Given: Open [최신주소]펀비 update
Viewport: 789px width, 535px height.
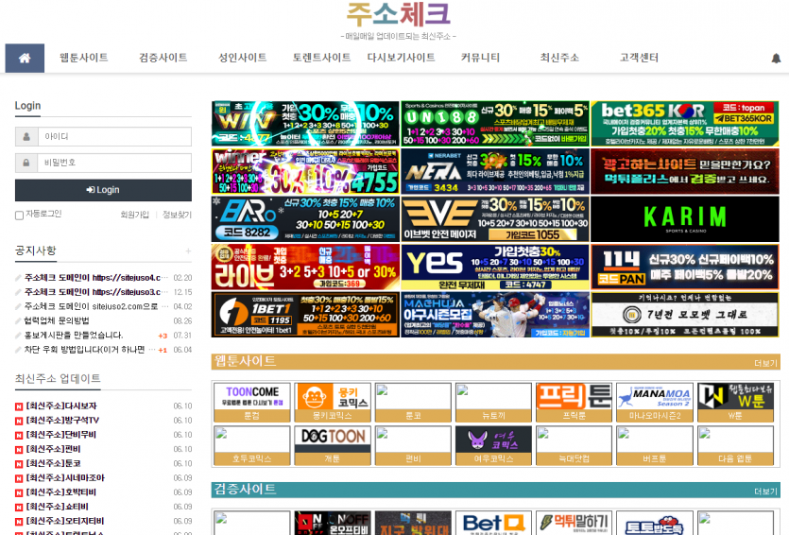Looking at the screenshot, I should click(53, 449).
